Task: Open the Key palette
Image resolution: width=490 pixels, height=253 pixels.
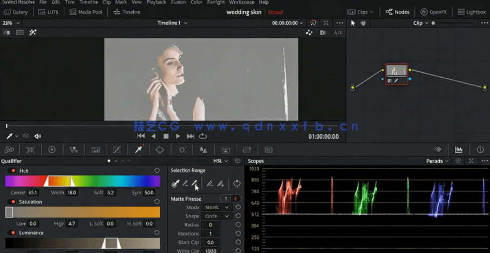Action: pyautogui.click(x=225, y=150)
